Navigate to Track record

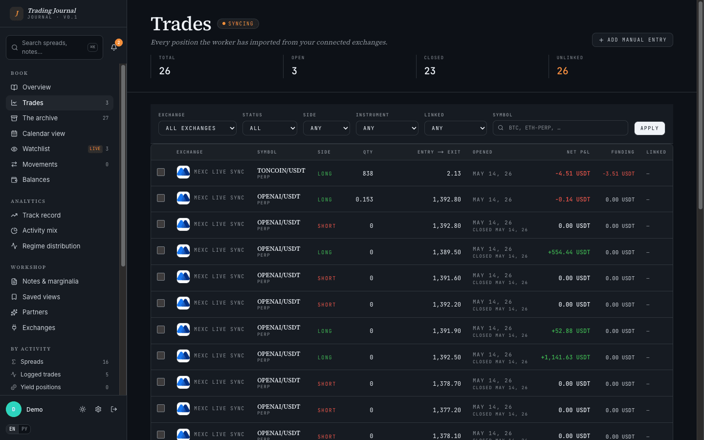60,215
